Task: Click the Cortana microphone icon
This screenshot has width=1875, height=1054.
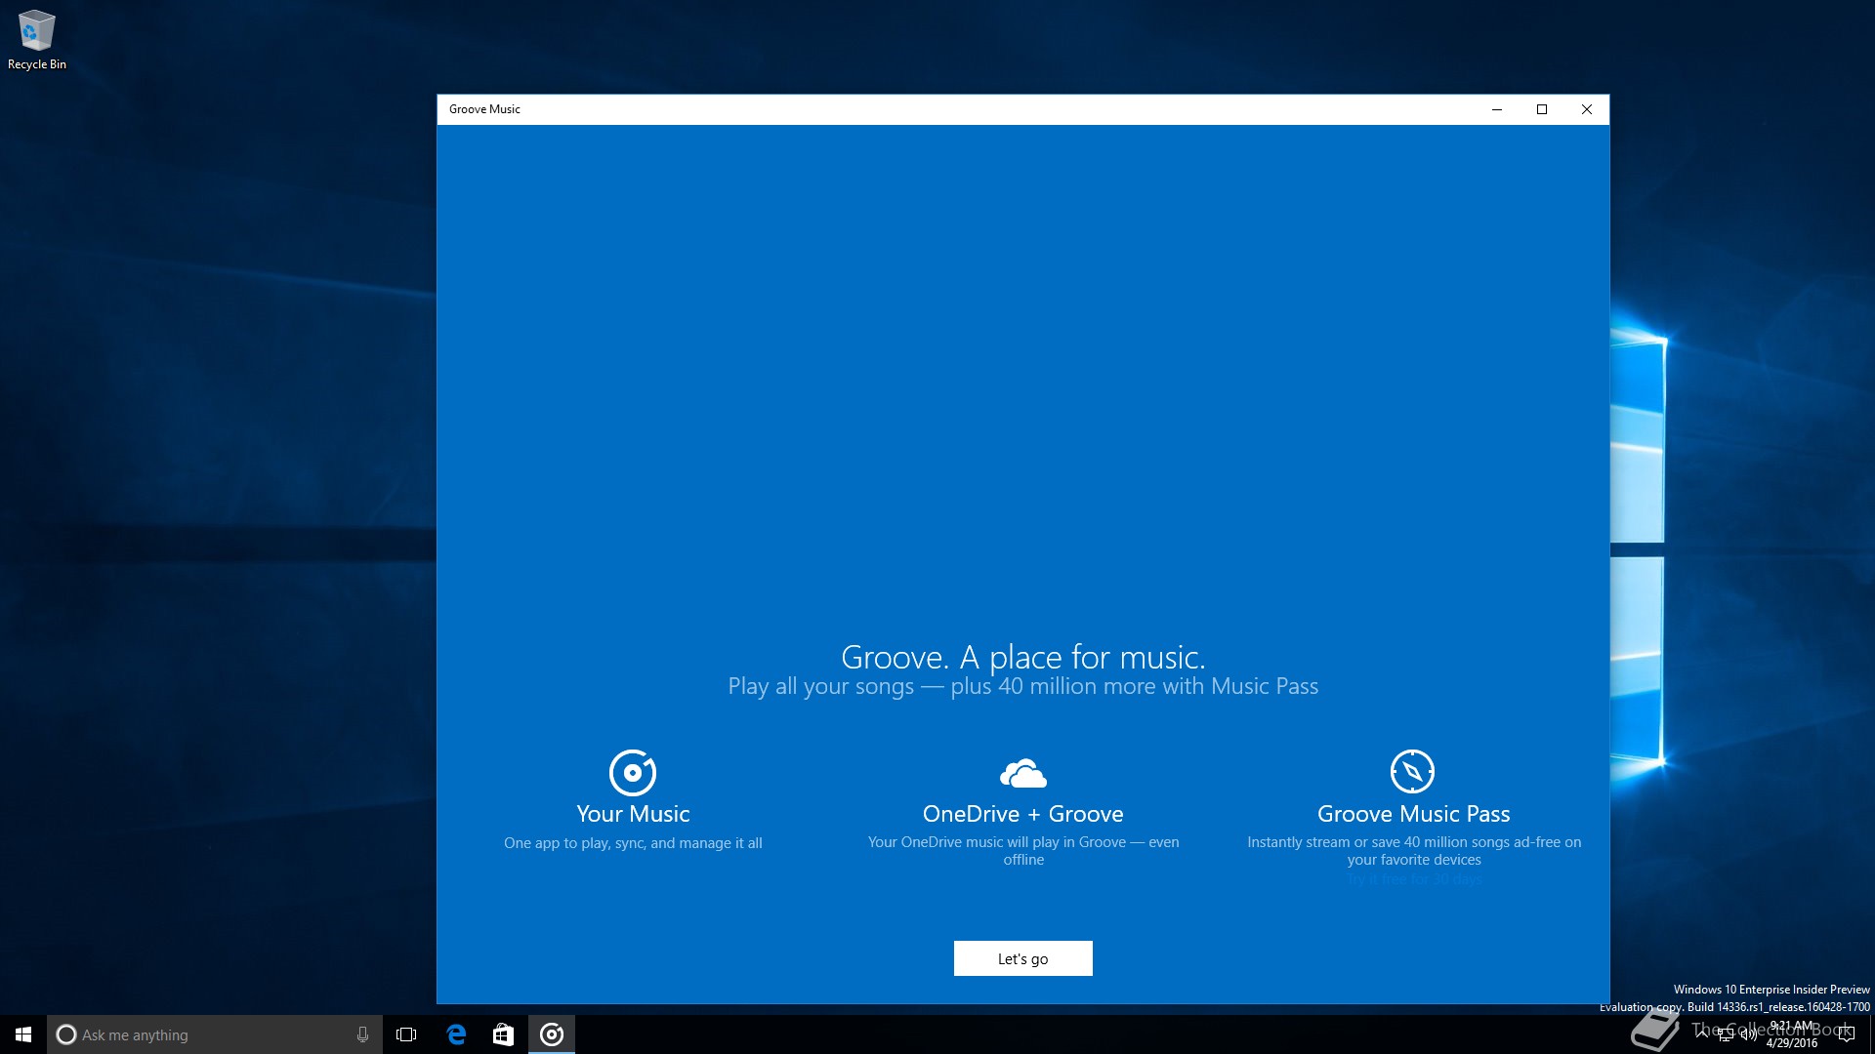Action: (x=362, y=1034)
